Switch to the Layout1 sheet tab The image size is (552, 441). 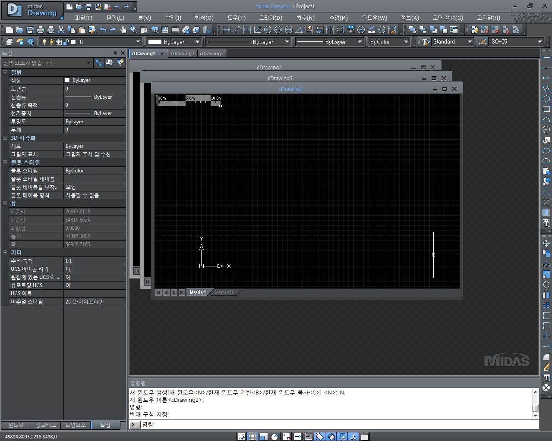(224, 292)
